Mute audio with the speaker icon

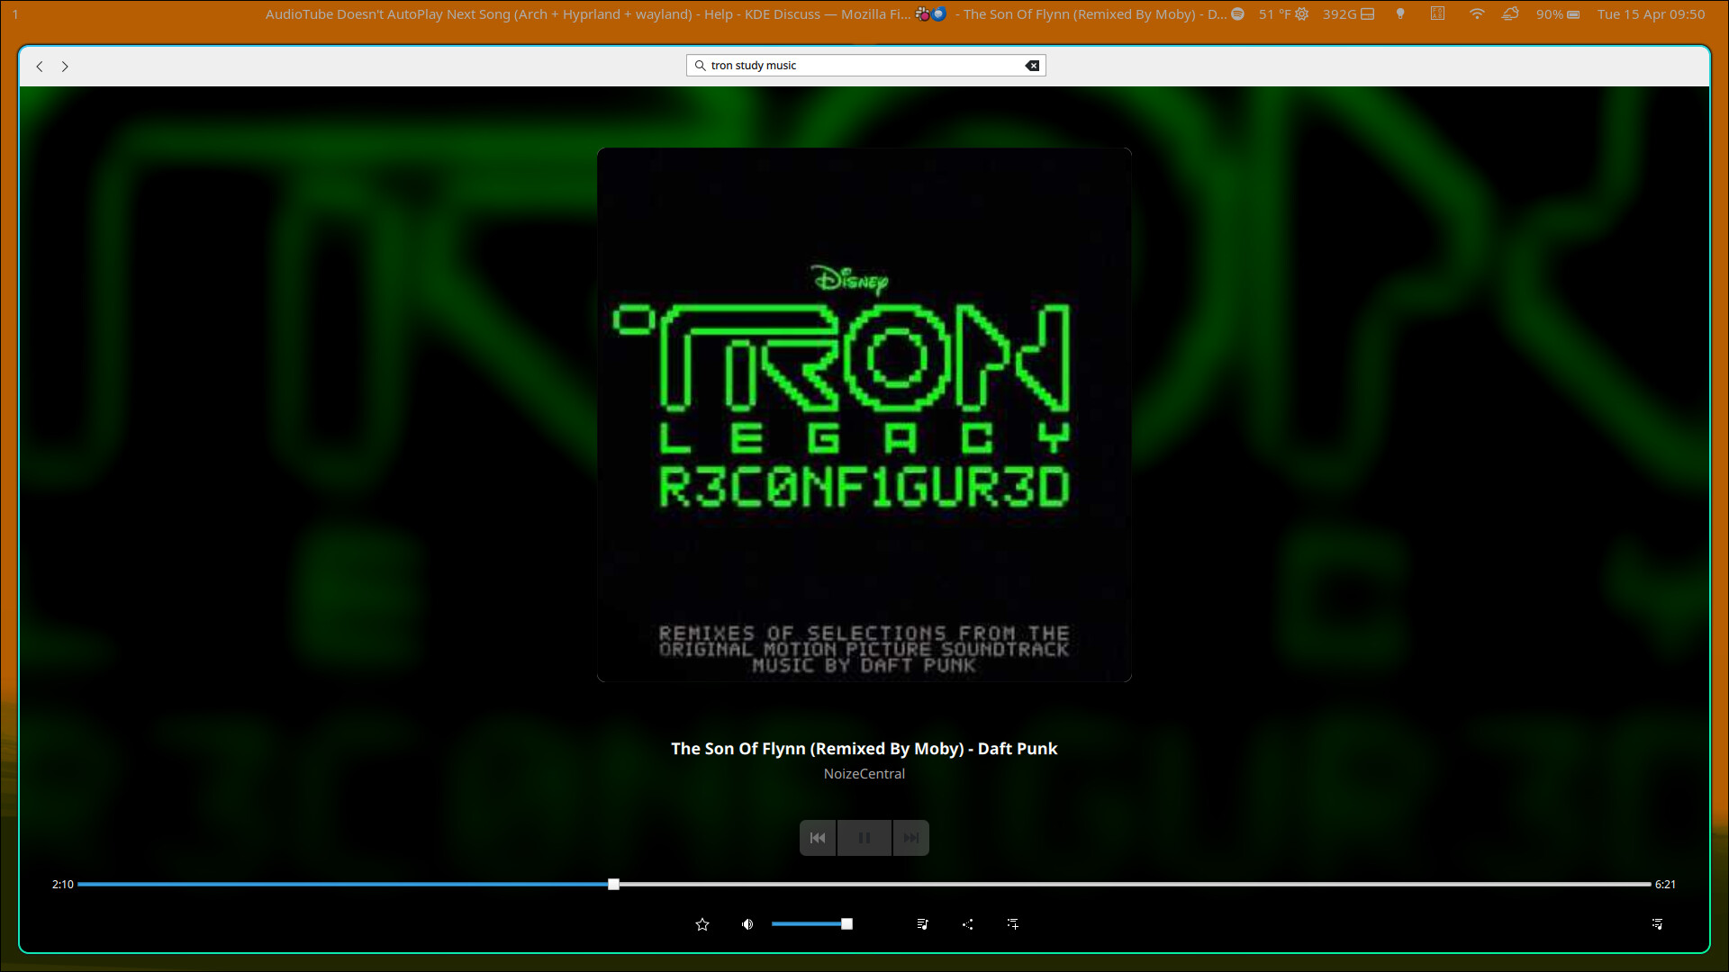747,924
